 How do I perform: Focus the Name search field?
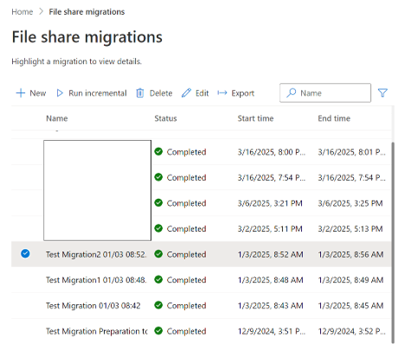click(x=325, y=92)
